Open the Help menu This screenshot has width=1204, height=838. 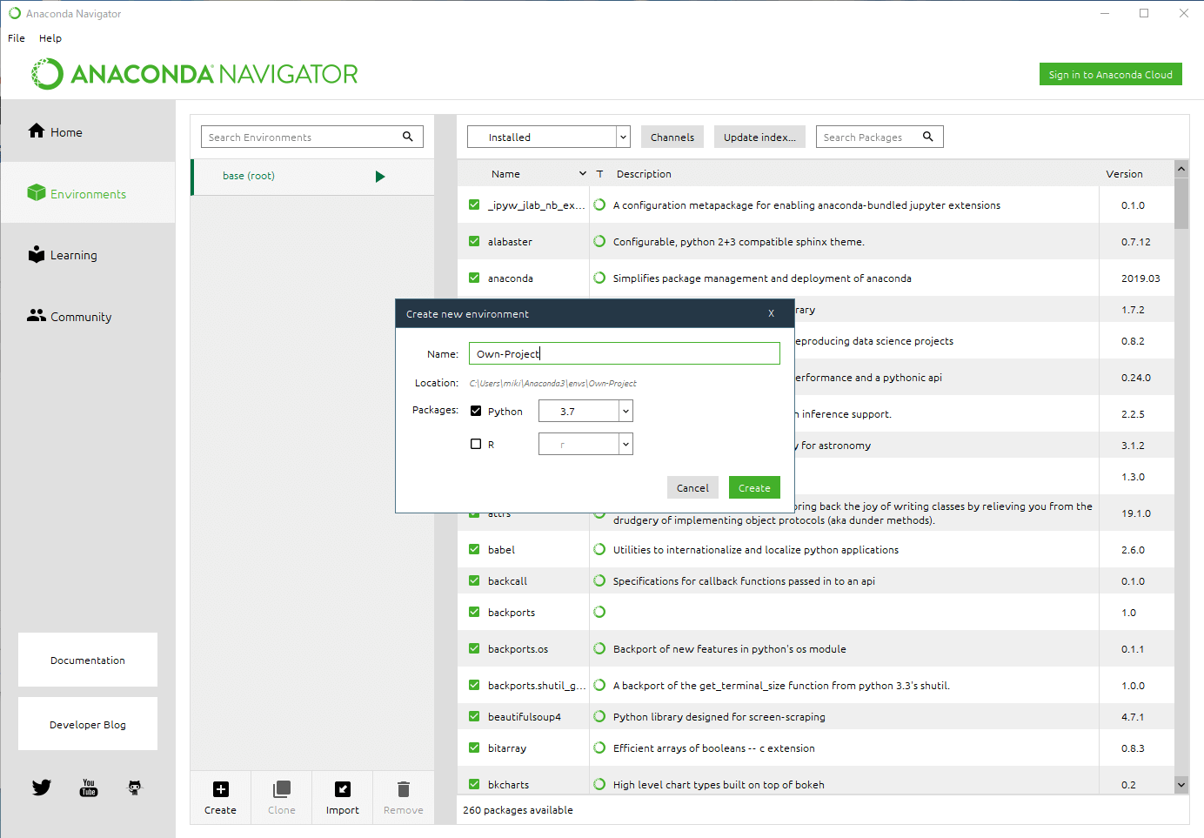(50, 38)
